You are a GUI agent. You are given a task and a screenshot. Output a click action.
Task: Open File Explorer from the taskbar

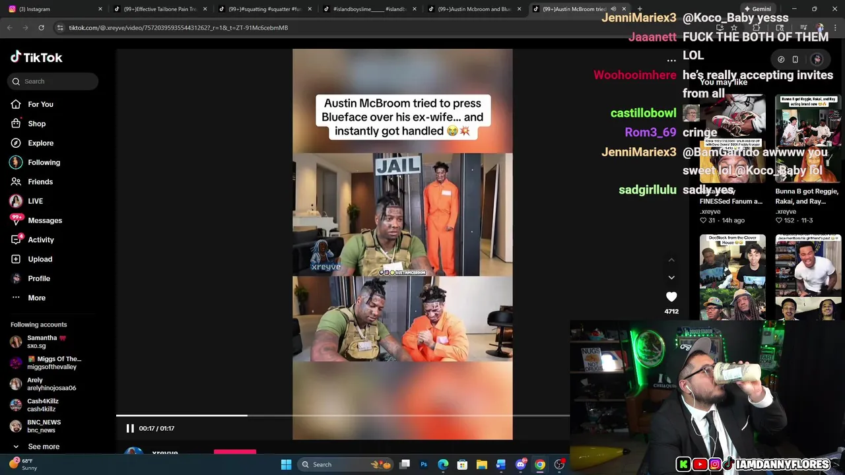[x=482, y=464]
